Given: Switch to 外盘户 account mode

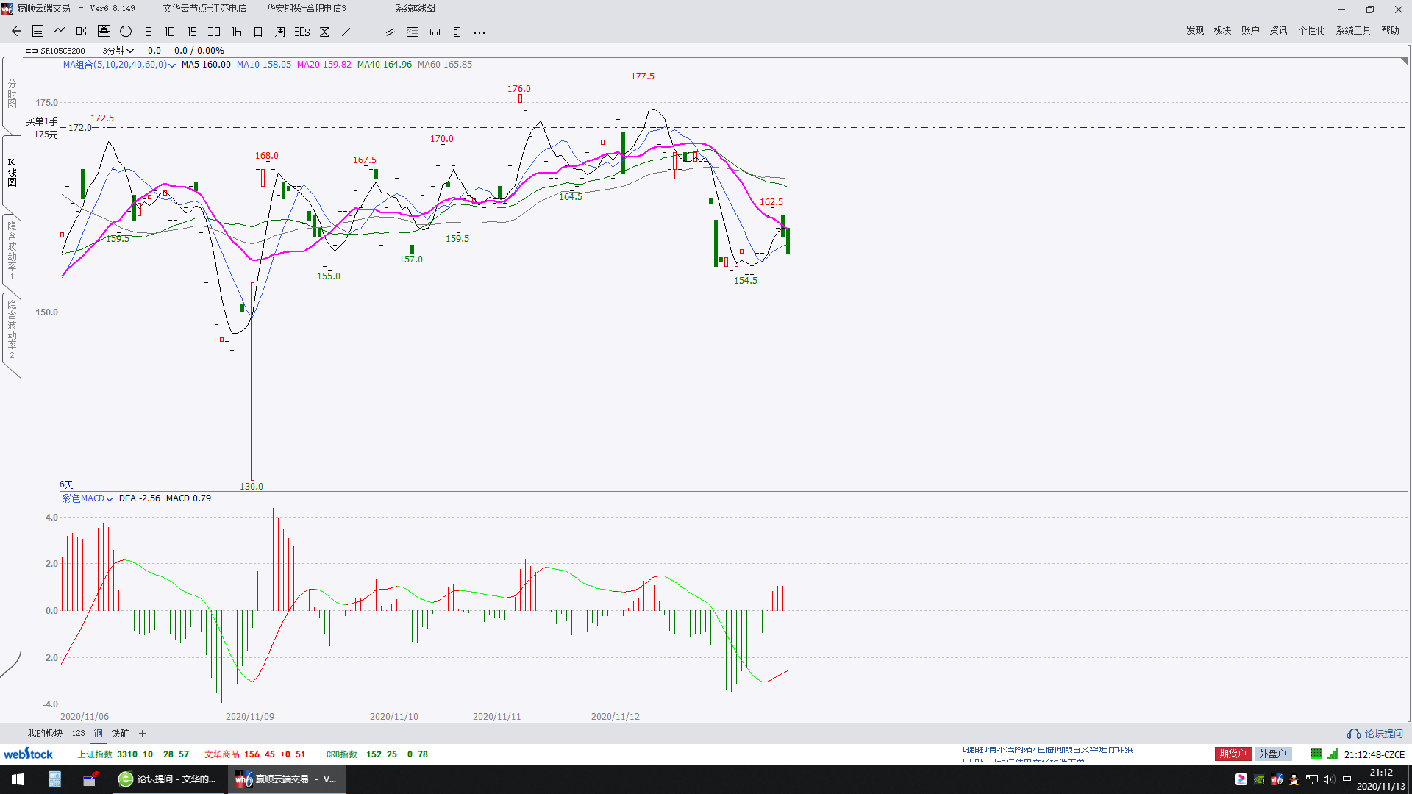Looking at the screenshot, I should point(1272,754).
